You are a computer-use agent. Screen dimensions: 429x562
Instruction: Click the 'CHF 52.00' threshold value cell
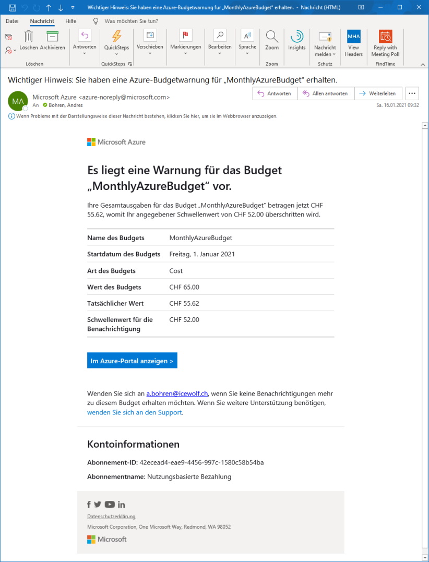[184, 320]
